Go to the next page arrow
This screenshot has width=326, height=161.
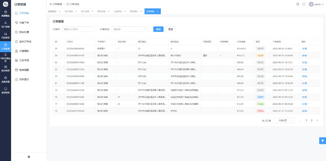coord(317,120)
